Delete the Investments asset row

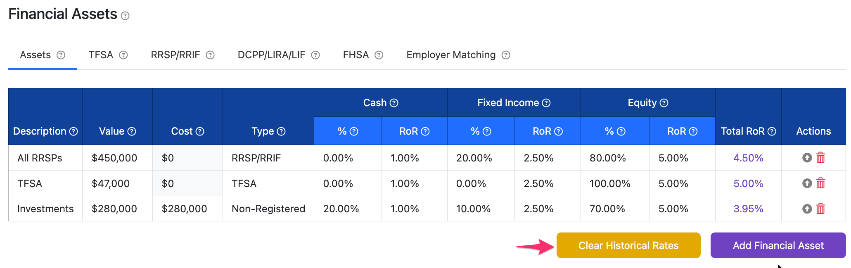(x=820, y=209)
